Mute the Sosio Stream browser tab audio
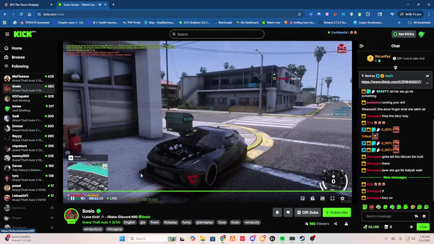Screen dimensions: 434x244 (x=100, y=5)
